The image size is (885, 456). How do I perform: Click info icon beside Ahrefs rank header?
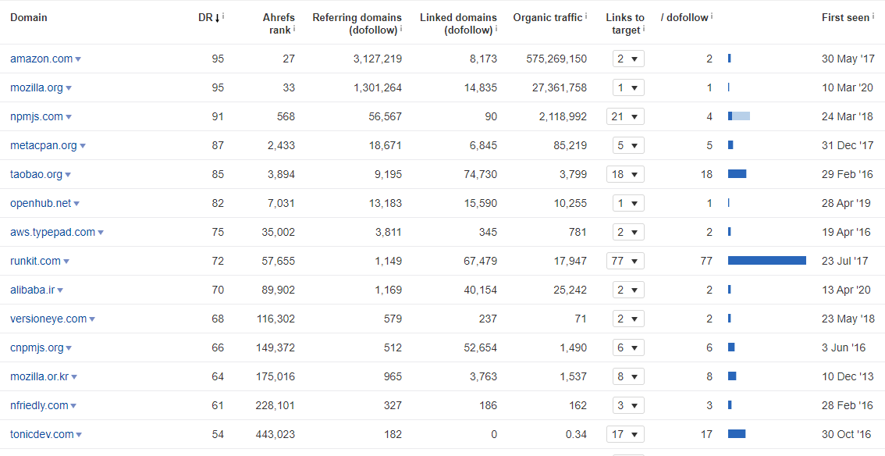[294, 29]
